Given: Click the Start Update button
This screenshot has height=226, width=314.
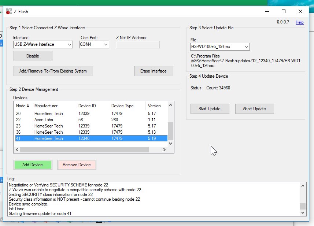Looking at the screenshot, I should (210, 109).
